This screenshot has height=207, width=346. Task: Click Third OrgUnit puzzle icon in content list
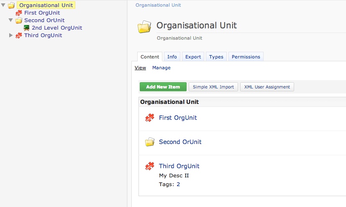pyautogui.click(x=149, y=167)
